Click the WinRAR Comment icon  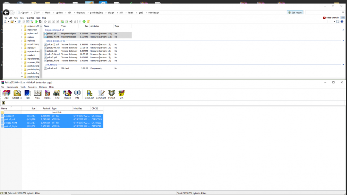click(x=101, y=94)
